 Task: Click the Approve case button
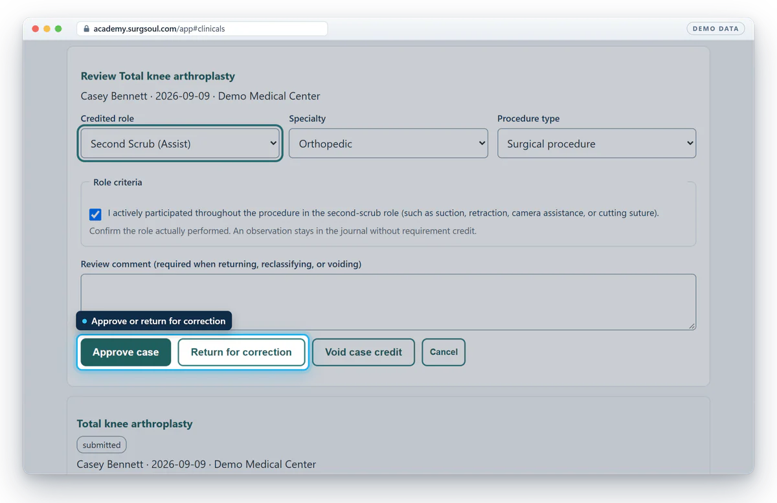[126, 352]
